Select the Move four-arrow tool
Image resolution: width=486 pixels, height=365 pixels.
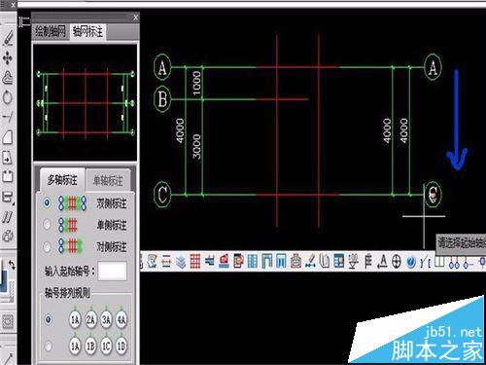click(8, 58)
